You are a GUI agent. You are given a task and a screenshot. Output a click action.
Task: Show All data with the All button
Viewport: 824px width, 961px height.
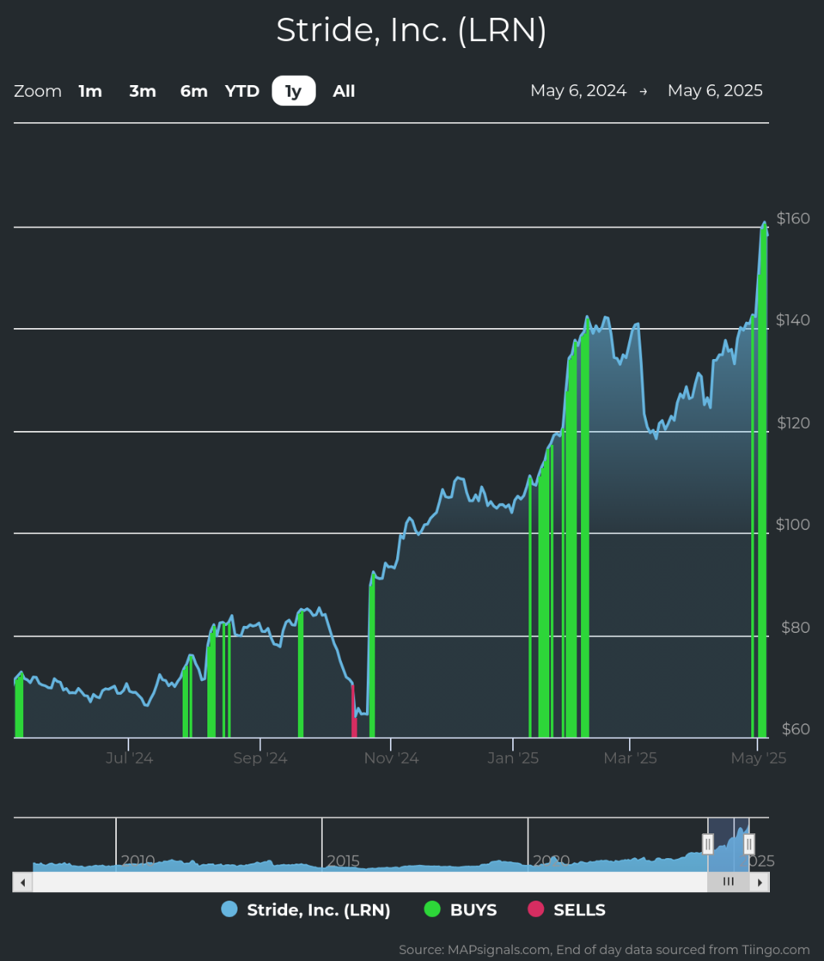pyautogui.click(x=344, y=91)
